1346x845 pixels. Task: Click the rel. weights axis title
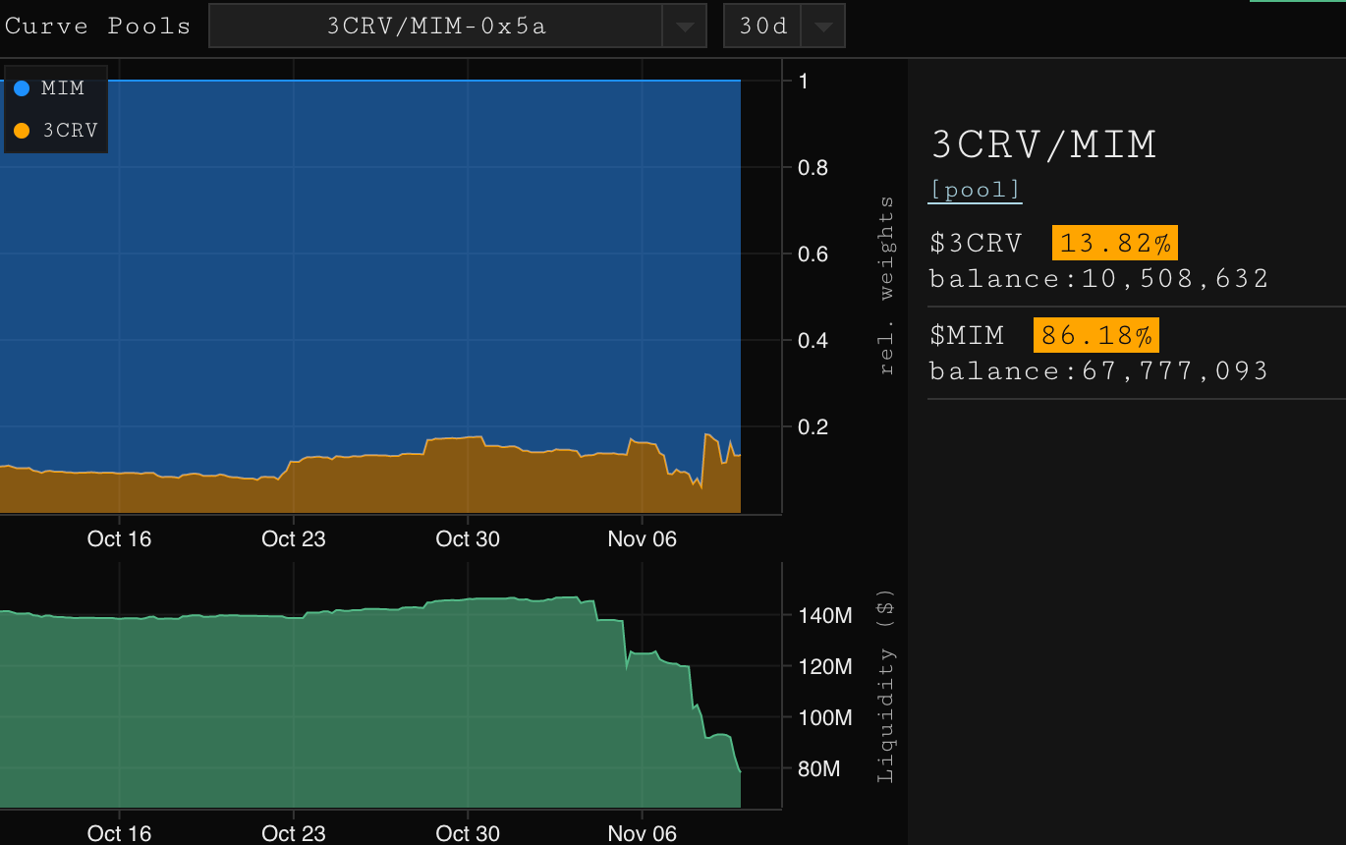point(887,285)
